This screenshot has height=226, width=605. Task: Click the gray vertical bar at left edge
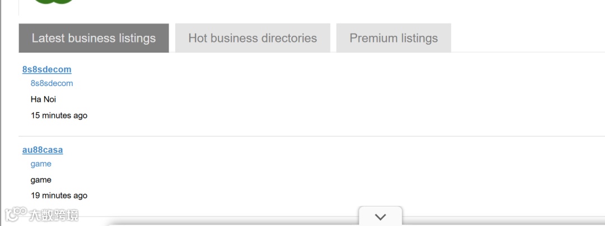point(1,112)
